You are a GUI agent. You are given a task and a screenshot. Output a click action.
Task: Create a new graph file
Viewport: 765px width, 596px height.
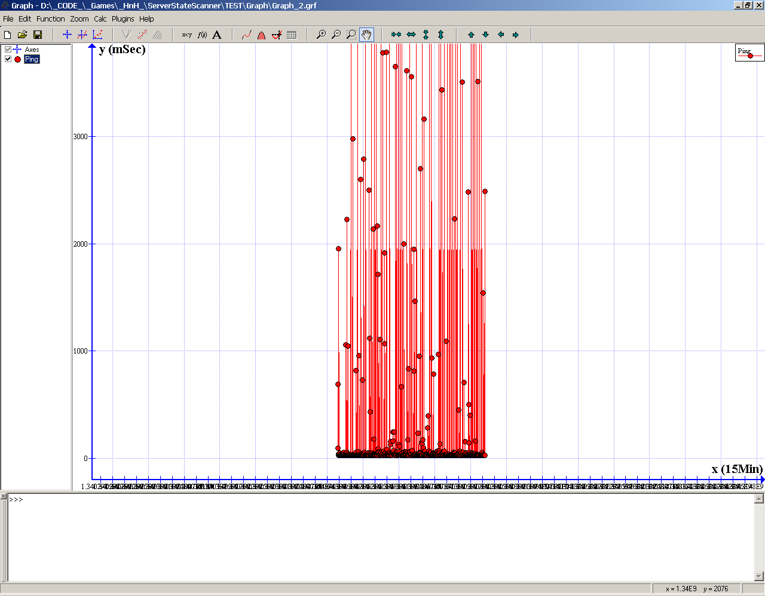(x=8, y=35)
